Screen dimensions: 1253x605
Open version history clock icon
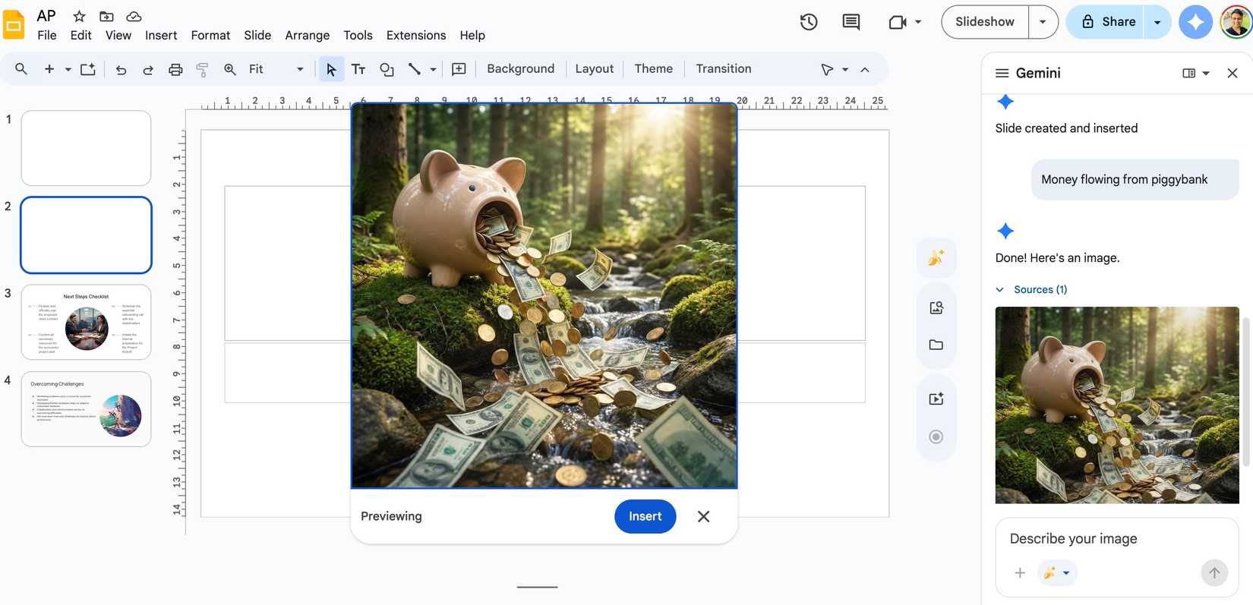coord(809,22)
